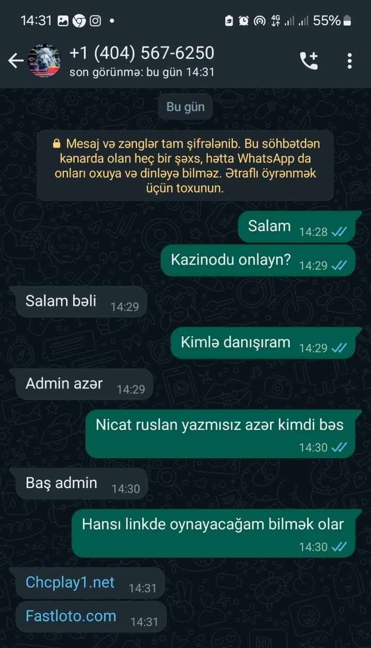Tap the back arrow icon
This screenshot has width=371, height=648.
pyautogui.click(x=15, y=61)
